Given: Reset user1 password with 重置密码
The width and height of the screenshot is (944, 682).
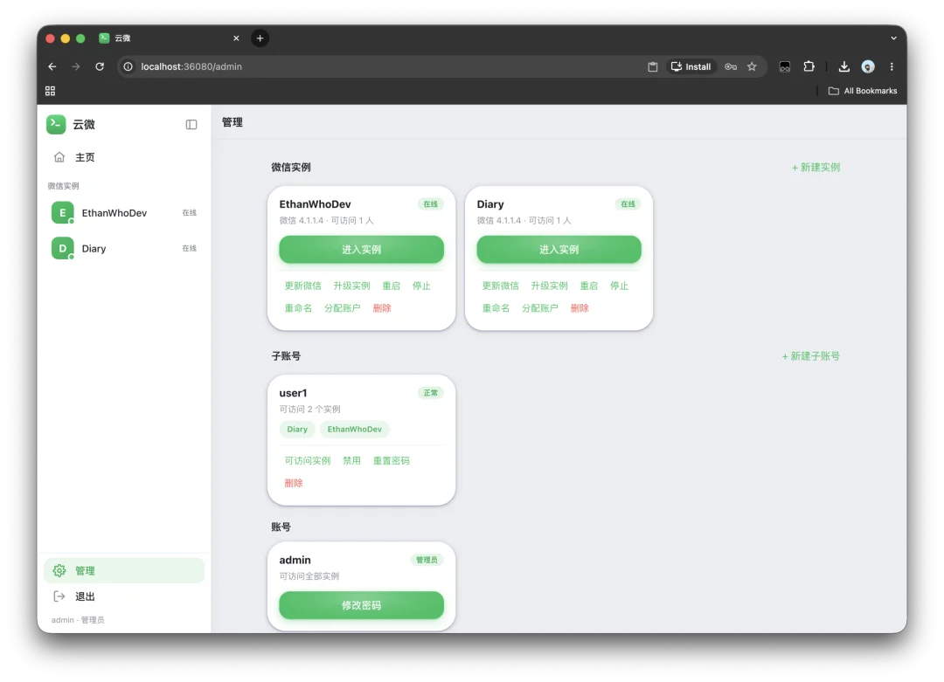Looking at the screenshot, I should click(392, 461).
